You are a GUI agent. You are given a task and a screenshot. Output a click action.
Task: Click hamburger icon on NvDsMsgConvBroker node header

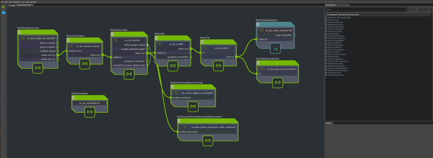click(x=258, y=63)
